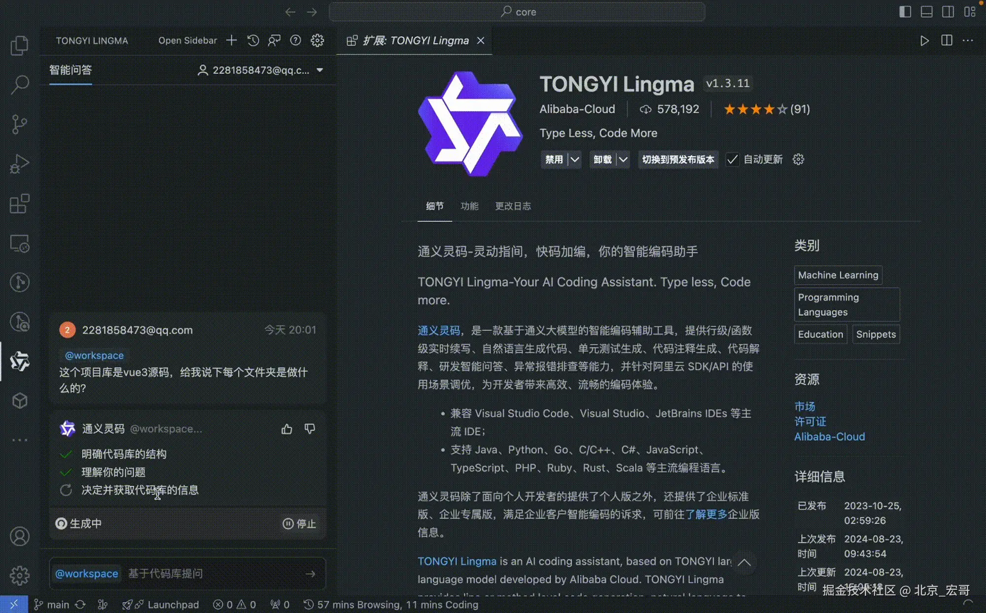The height and width of the screenshot is (613, 986).
Task: Start a new chat with plus icon
Action: coord(231,40)
